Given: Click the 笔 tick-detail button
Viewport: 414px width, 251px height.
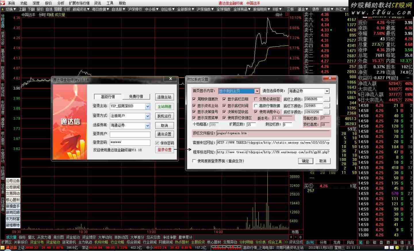Looking at the screenshot, I should coord(361,242).
